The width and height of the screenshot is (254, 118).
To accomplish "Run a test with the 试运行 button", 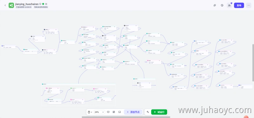I will [159, 112].
